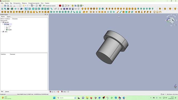Click the Open document folder icon

click(x=5, y=6)
